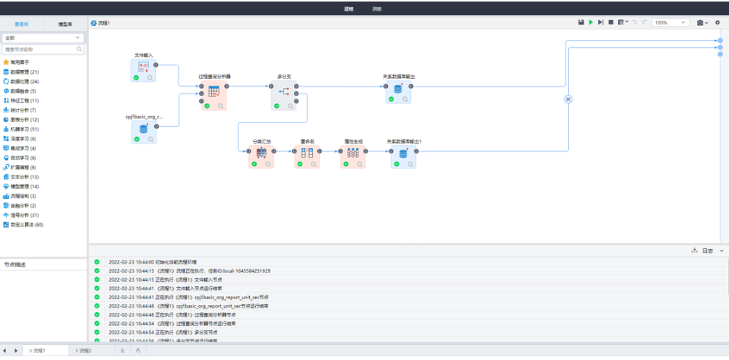This screenshot has width=729, height=360.
Task: Open the 全部 category filter dropdown
Action: pyautogui.click(x=43, y=37)
